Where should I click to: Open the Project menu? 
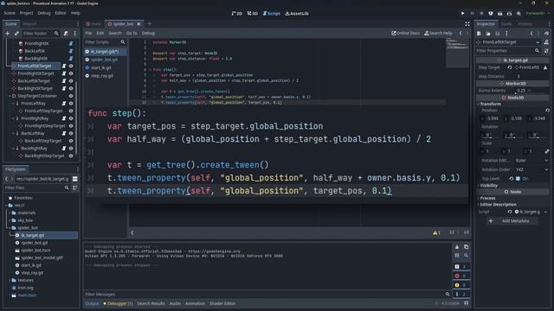pyautogui.click(x=26, y=13)
